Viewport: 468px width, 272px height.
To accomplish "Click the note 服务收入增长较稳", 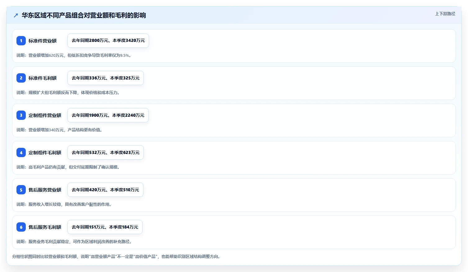I will click(x=64, y=204).
